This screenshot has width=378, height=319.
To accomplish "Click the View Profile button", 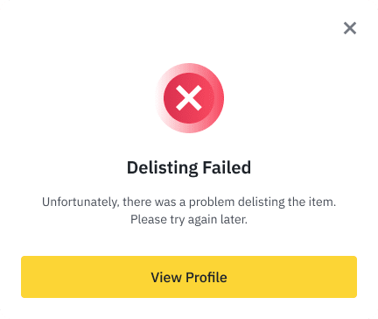I will click(x=189, y=277).
